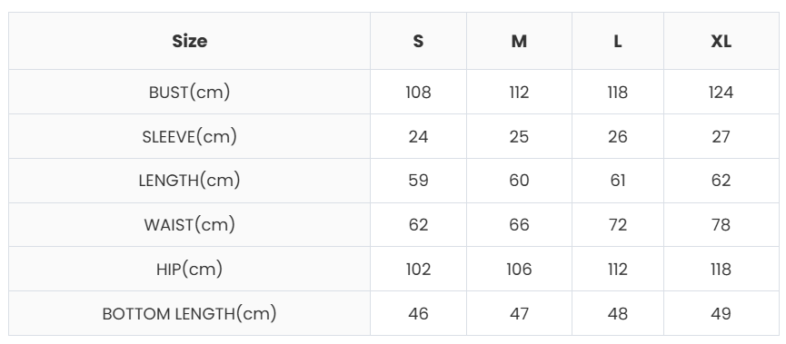The height and width of the screenshot is (344, 786).
Task: Click bottom length value 48 for L
Action: tap(618, 313)
